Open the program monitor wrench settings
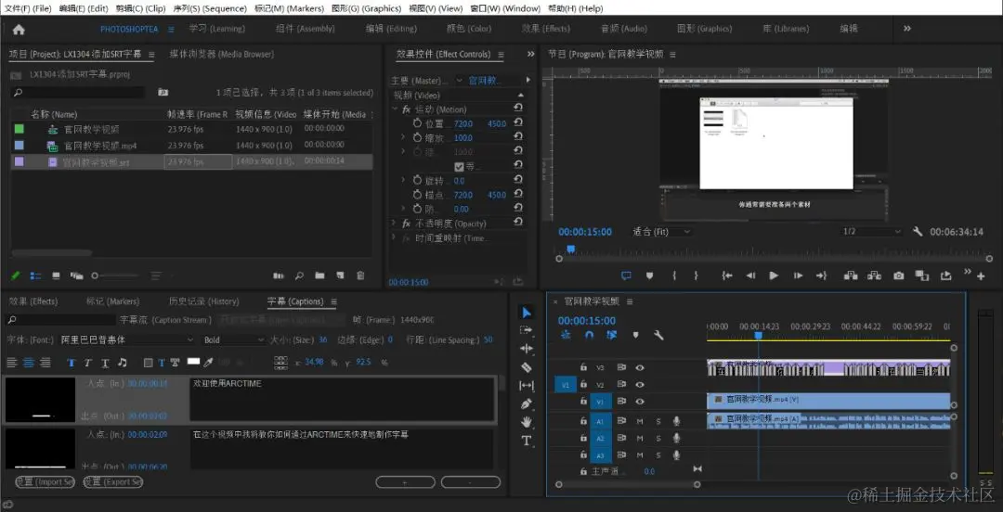1003x512 pixels. (x=918, y=231)
